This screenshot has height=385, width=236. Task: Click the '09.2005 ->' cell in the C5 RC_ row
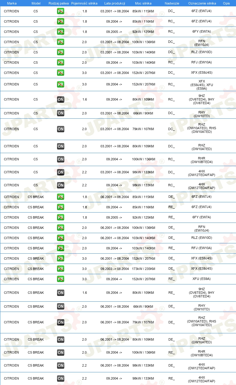click(x=114, y=32)
